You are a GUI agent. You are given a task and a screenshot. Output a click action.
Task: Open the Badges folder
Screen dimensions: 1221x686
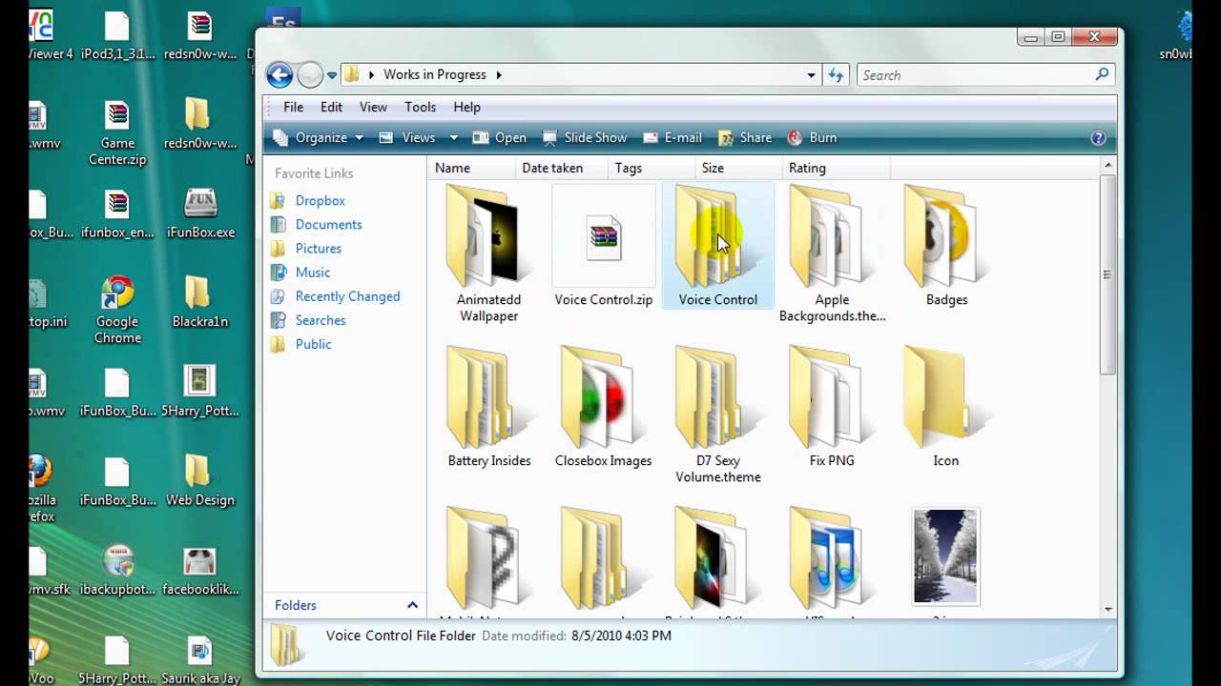(x=946, y=246)
